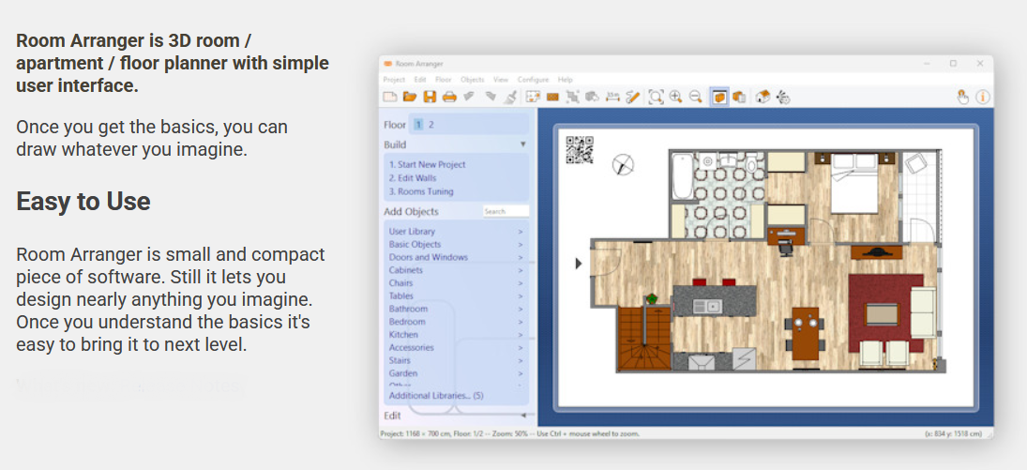Click the zoom out magnifier icon
The width and height of the screenshot is (1027, 470).
point(696,97)
